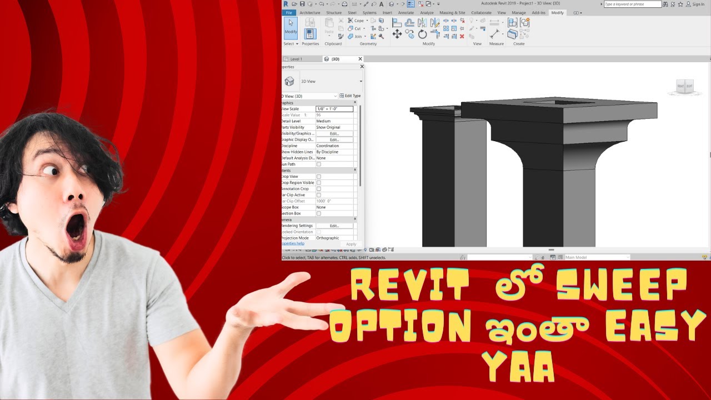Switch to the Architecture ribbon tab
Image resolution: width=711 pixels, height=400 pixels.
pyautogui.click(x=310, y=13)
